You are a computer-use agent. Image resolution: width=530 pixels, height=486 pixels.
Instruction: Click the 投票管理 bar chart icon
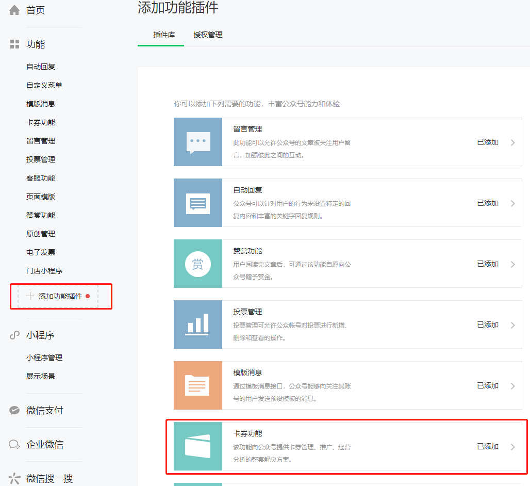pyautogui.click(x=197, y=325)
